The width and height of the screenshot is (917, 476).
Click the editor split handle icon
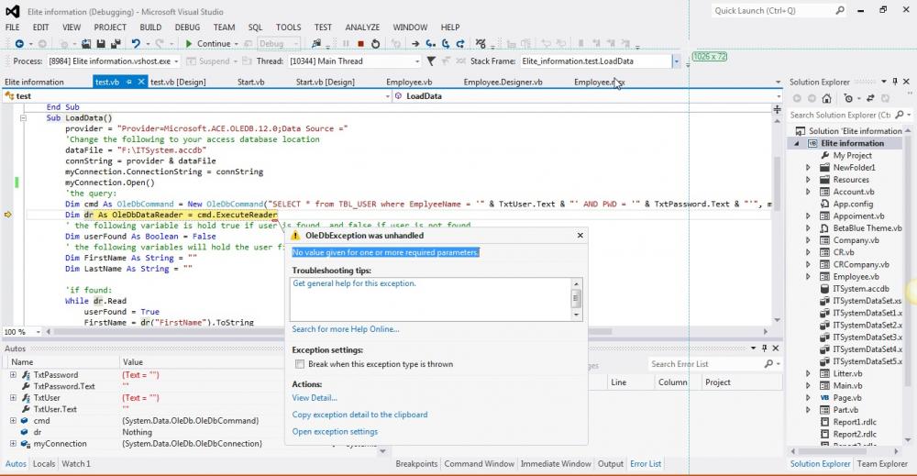[778, 109]
